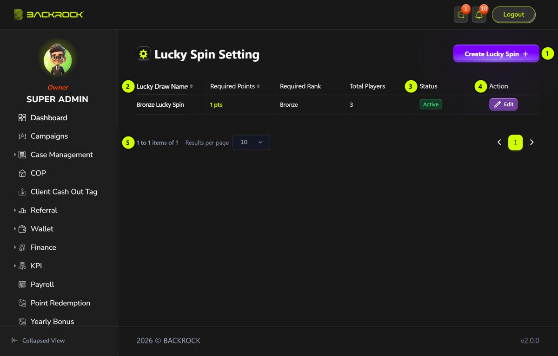Expand the Finance submenu arrow
Viewport: 558px width, 356px height.
[x=15, y=247]
